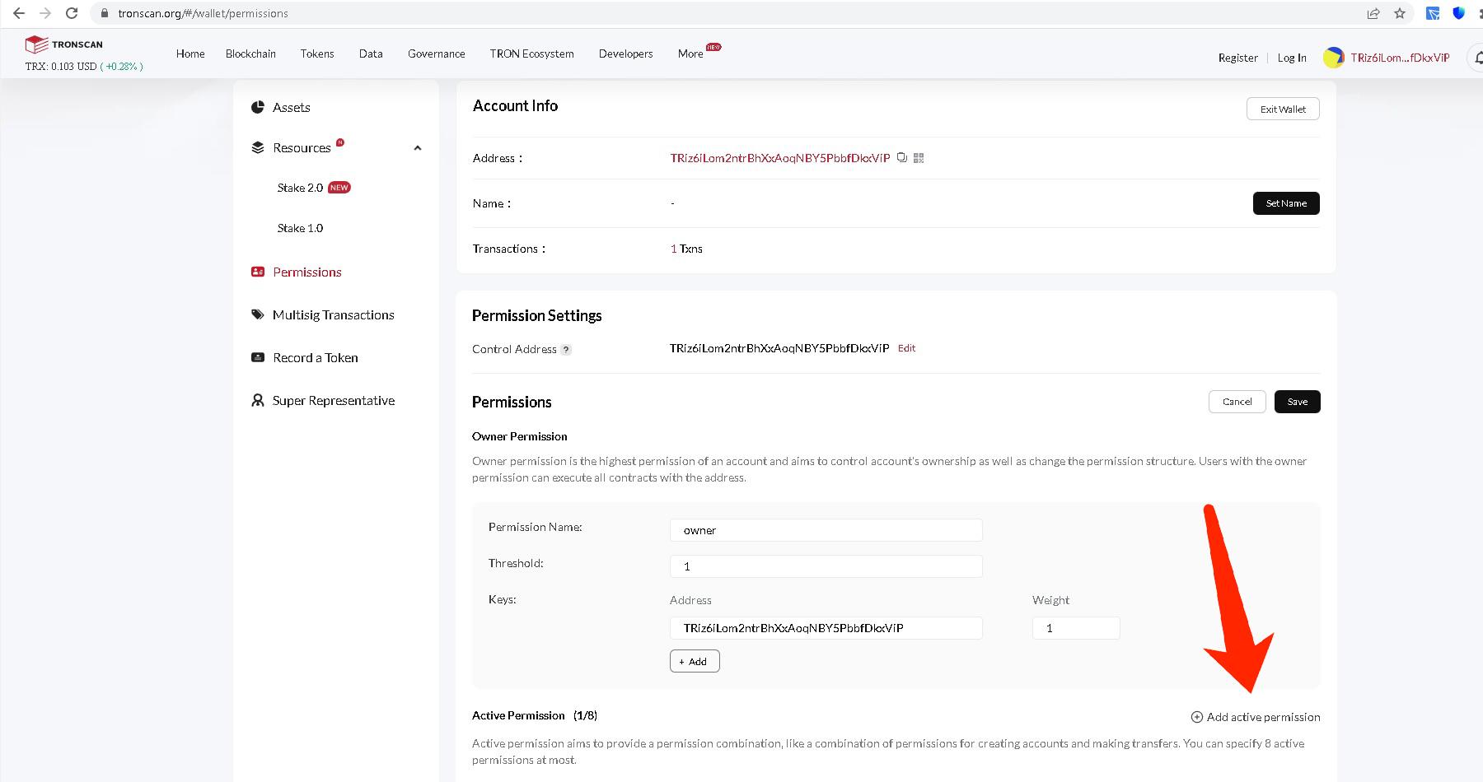Image resolution: width=1483 pixels, height=782 pixels.
Task: Focus the Weight input field
Action: coord(1076,628)
